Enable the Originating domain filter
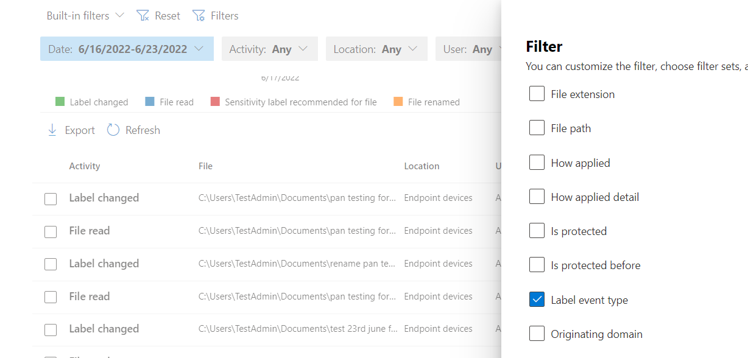Viewport: 748px width, 358px height. [537, 333]
